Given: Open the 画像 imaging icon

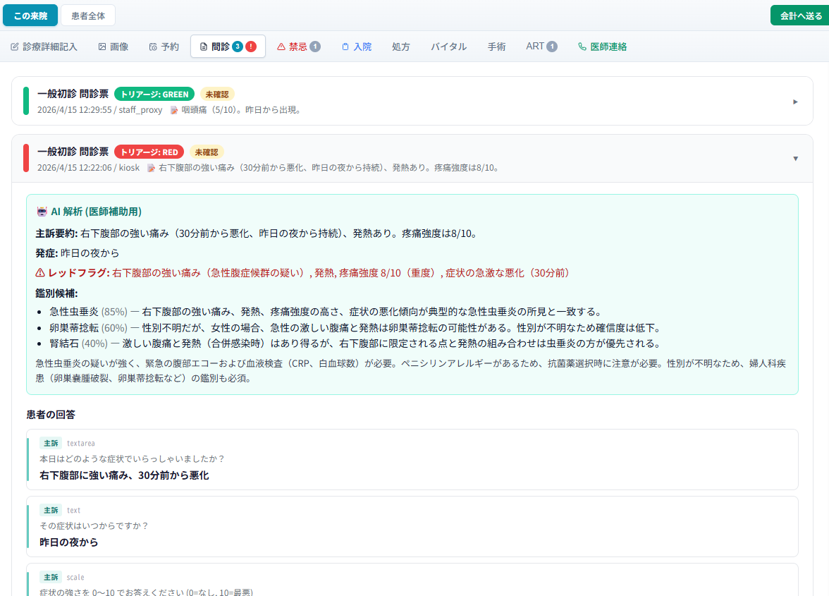Looking at the screenshot, I should click(x=101, y=46).
